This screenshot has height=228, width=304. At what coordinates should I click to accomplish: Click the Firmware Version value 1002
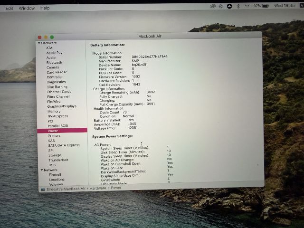136,76
